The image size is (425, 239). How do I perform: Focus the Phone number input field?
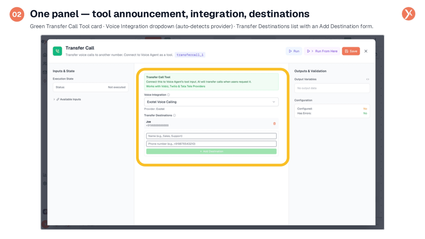(x=211, y=144)
